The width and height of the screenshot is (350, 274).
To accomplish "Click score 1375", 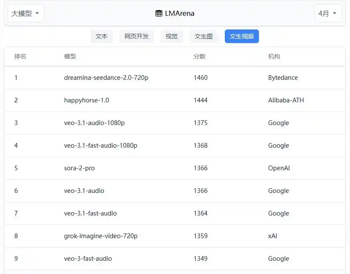I will (x=201, y=123).
